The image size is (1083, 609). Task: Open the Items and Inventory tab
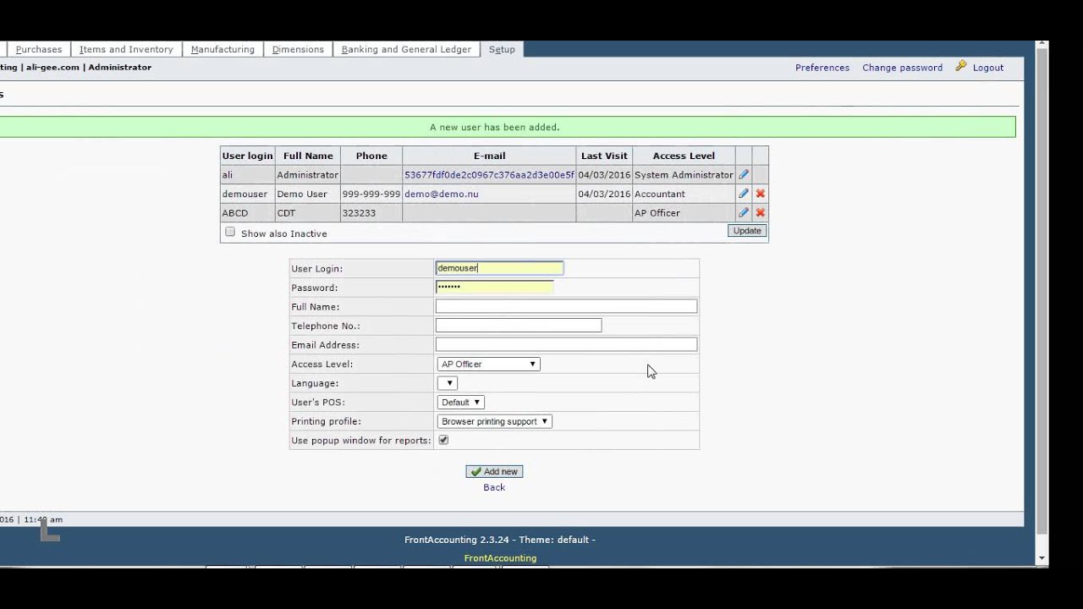126,49
